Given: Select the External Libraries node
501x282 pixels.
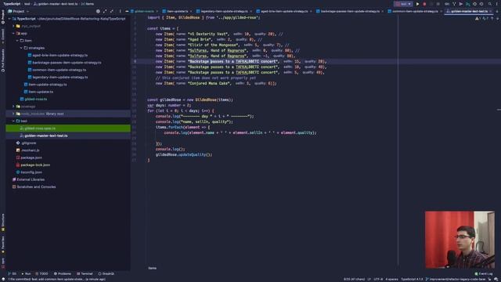Looking at the screenshot, I should [x=31, y=179].
